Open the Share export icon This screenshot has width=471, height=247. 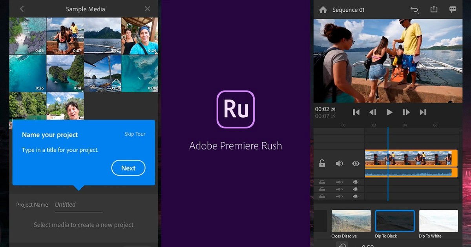coord(434,9)
